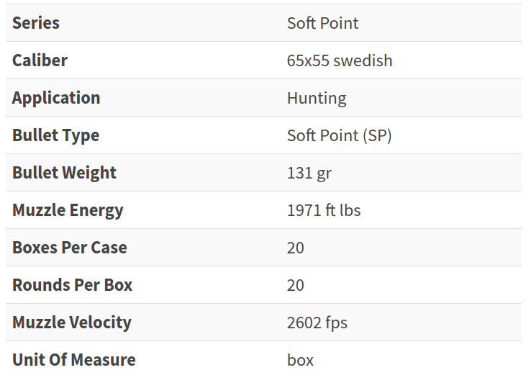Select the 65x55 swedish caliber value
The image size is (531, 383).
coord(340,60)
